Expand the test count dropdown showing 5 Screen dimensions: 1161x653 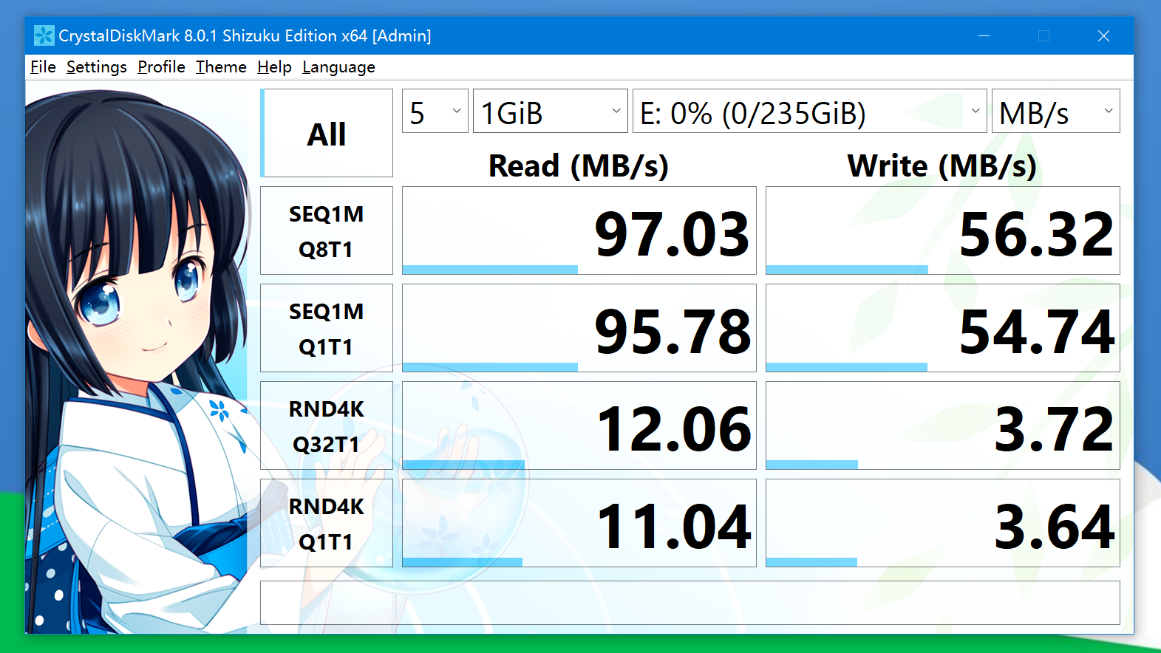(435, 112)
